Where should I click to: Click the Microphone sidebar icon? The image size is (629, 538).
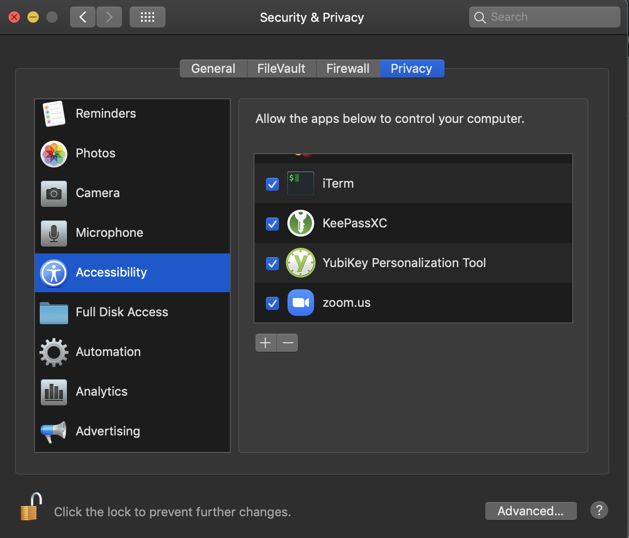[x=53, y=233]
